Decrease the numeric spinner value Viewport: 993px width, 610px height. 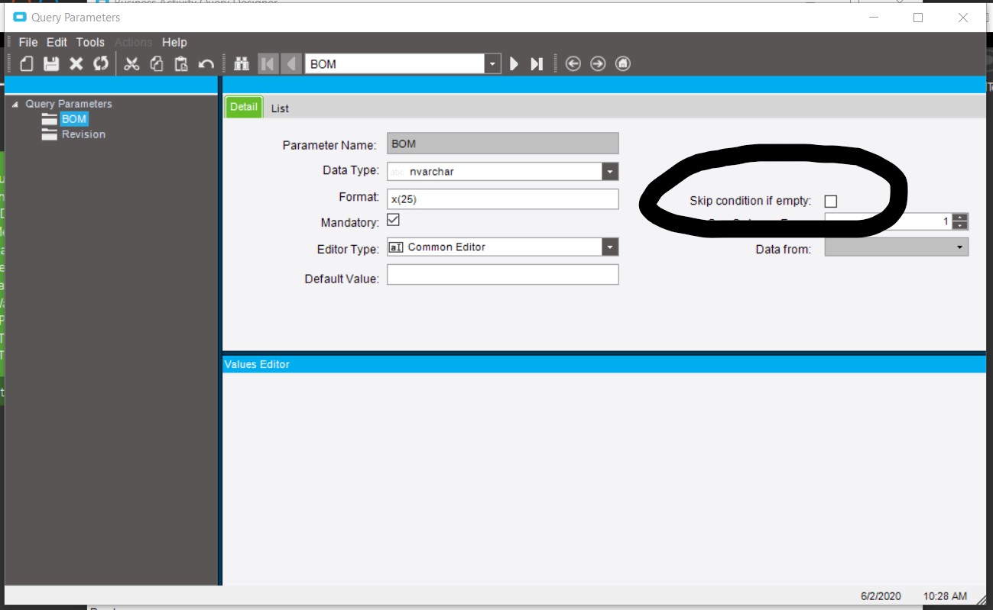[x=961, y=226]
